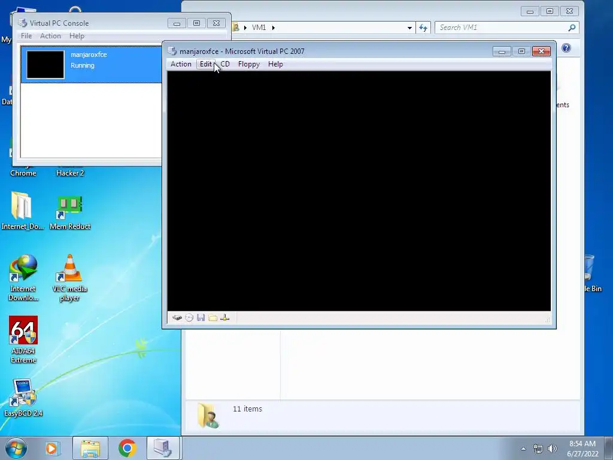Select the manjaroxfce virtual machine thumbnail
613x460 pixels.
45,65
